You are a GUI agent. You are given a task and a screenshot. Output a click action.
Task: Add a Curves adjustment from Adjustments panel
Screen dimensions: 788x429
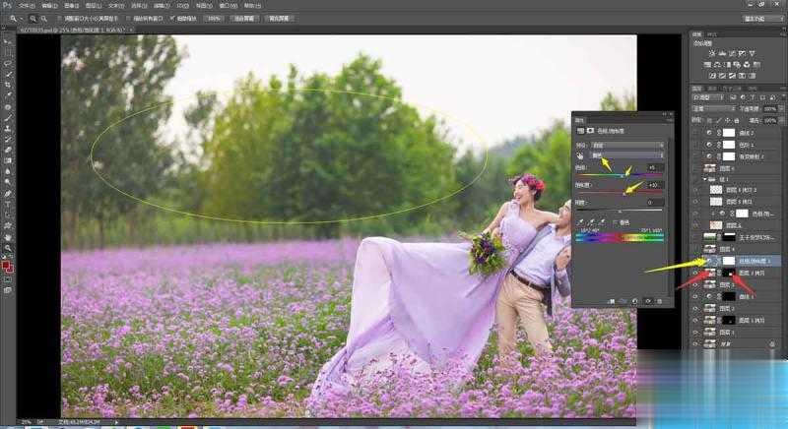(x=732, y=53)
